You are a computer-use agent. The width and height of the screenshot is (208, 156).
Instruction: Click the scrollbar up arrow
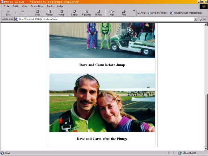point(206,24)
